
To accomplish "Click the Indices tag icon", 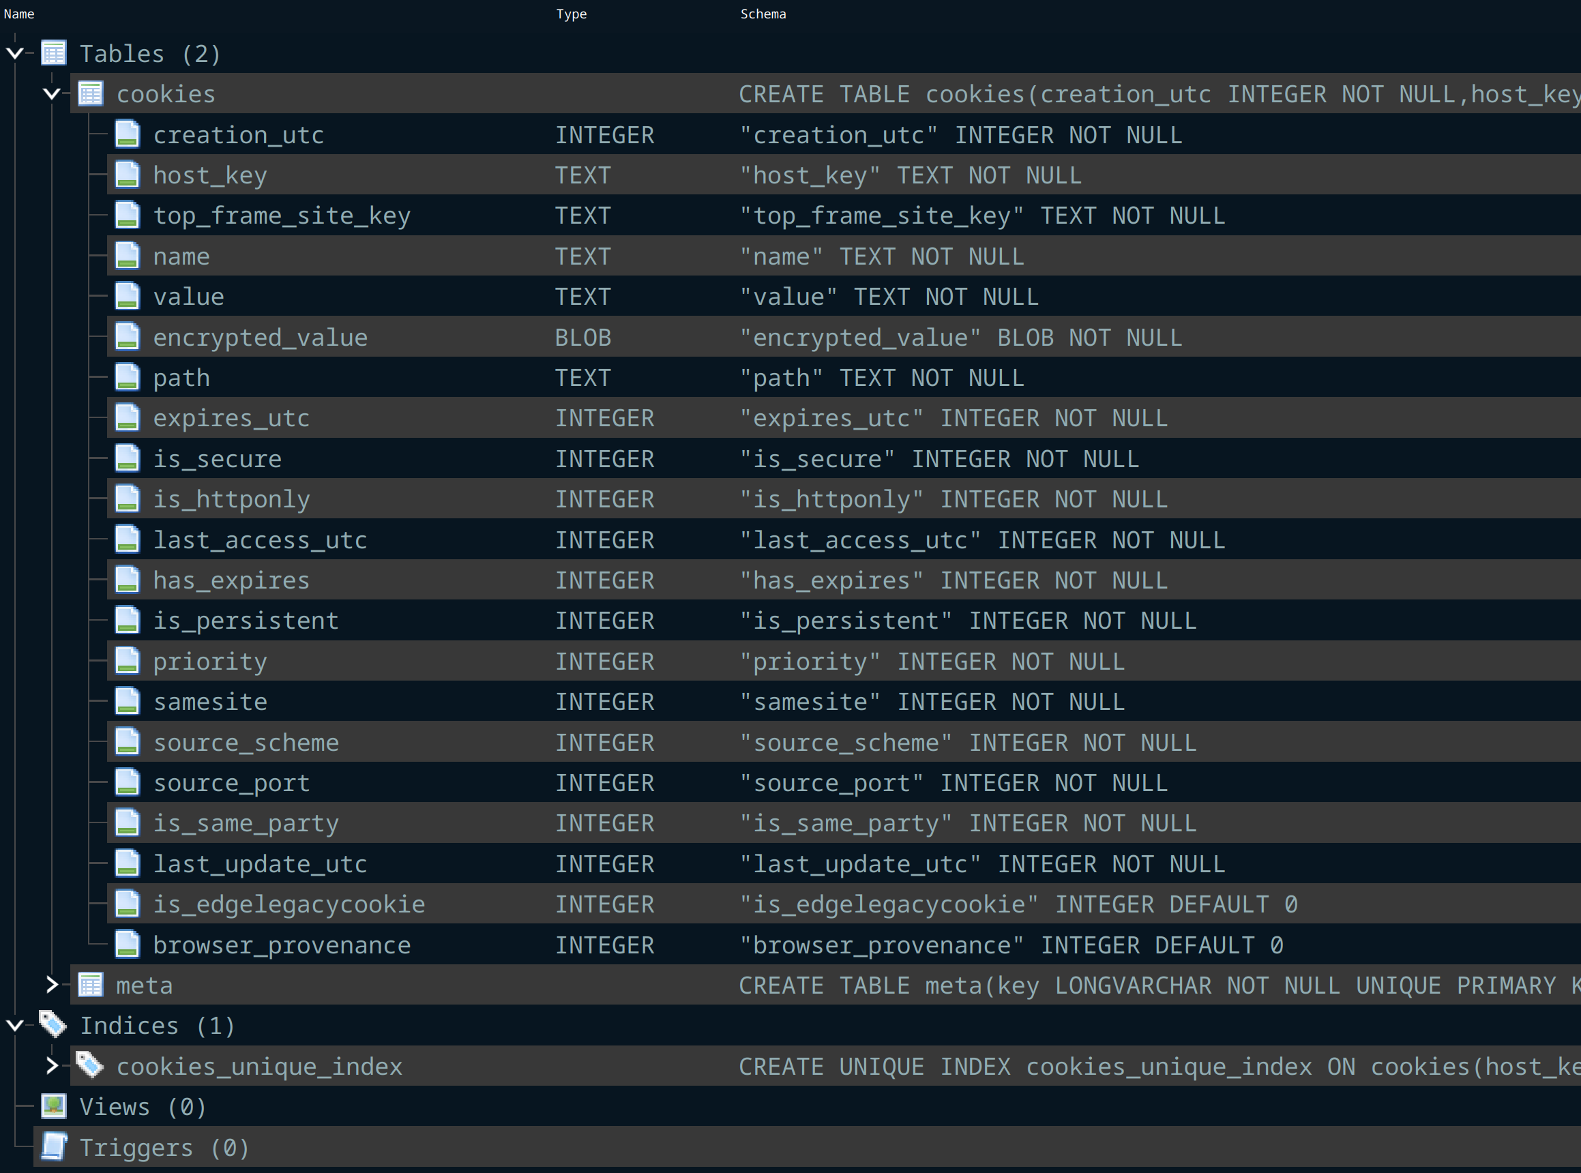I will point(53,1024).
